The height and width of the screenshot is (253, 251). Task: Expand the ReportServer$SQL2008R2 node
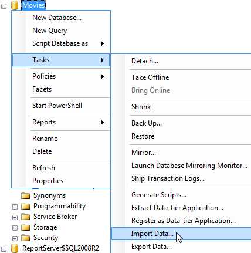coord(4,249)
